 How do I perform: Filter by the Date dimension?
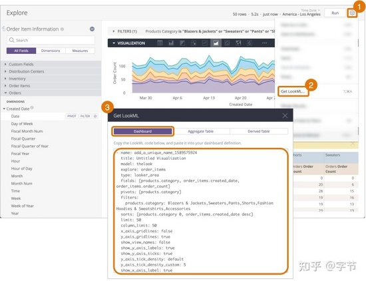[85, 116]
